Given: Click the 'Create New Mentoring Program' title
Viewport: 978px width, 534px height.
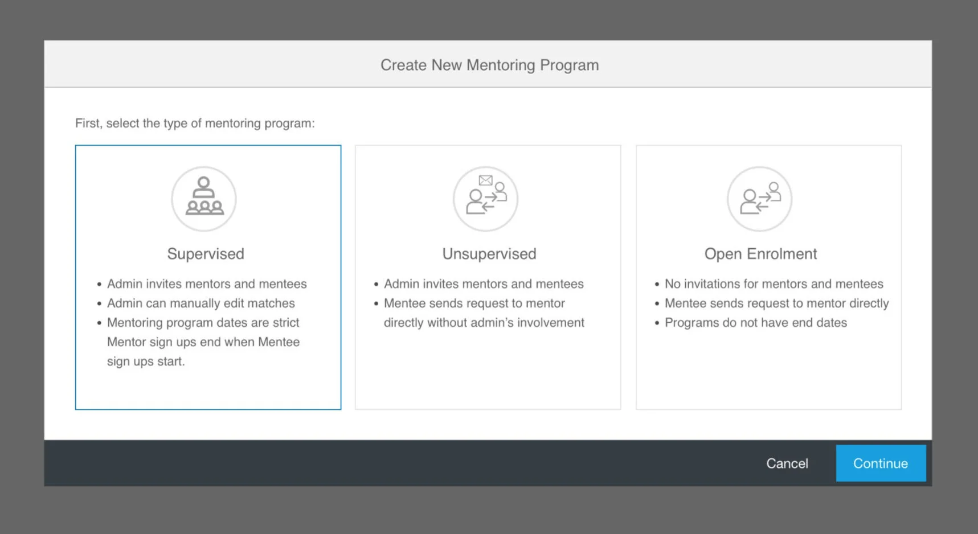Looking at the screenshot, I should click(x=490, y=65).
